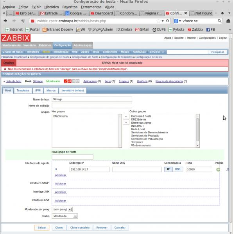The image size is (233, 234).
Task: Click Adicionar under Interface JMX
Action: 61,192
